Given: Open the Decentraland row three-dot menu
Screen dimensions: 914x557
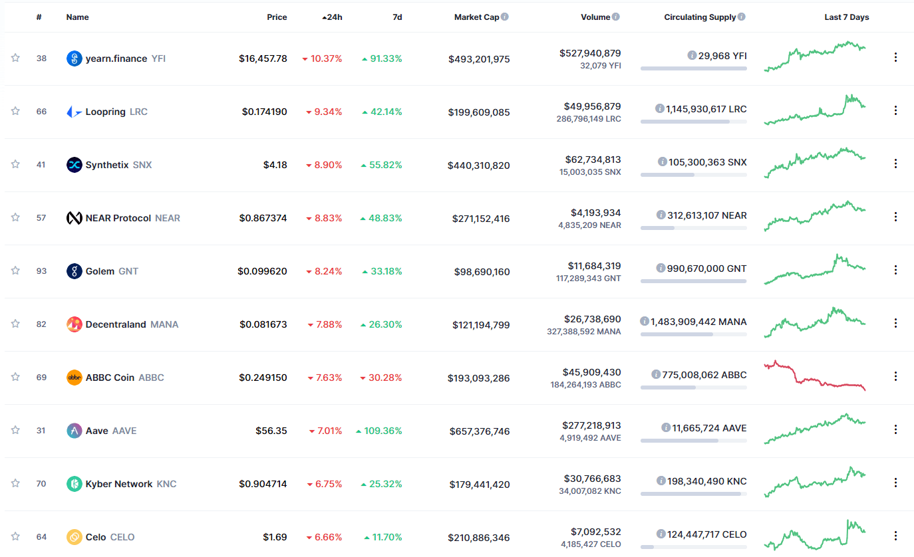Looking at the screenshot, I should [895, 323].
